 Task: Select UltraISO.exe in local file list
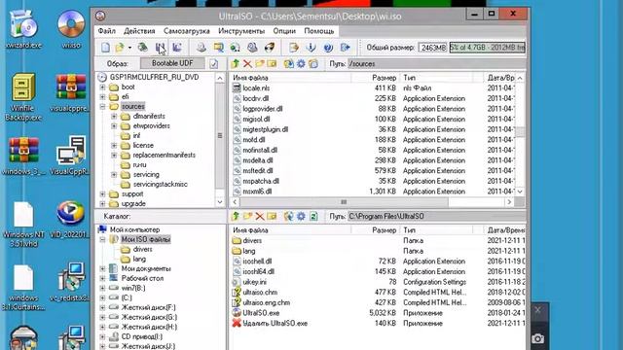pyautogui.click(x=261, y=313)
